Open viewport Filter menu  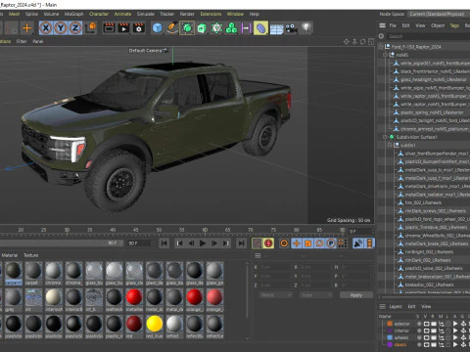tap(22, 41)
